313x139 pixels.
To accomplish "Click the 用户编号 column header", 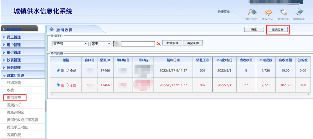I will pyautogui.click(x=123, y=60).
